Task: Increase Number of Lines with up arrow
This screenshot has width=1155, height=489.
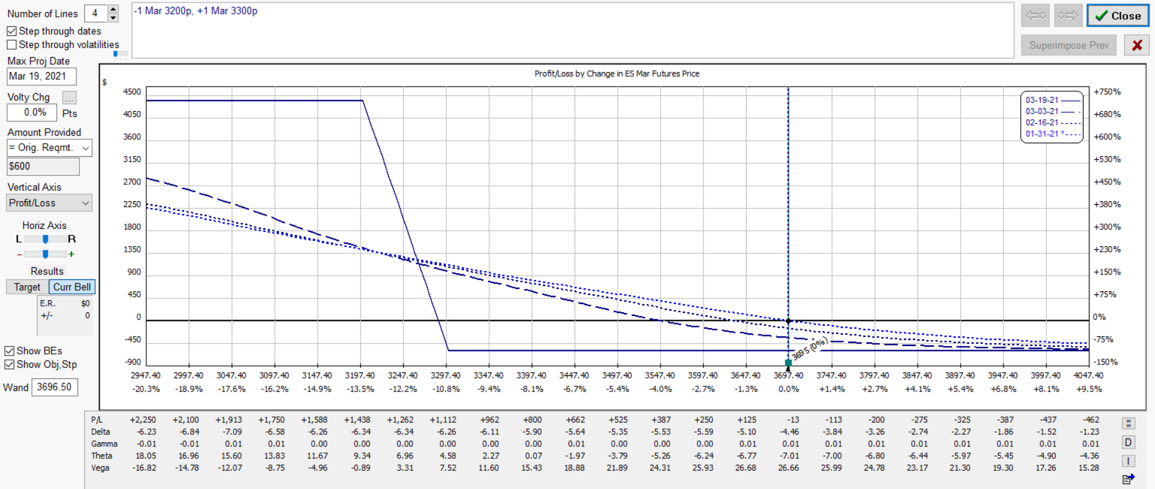Action: pyautogui.click(x=113, y=9)
